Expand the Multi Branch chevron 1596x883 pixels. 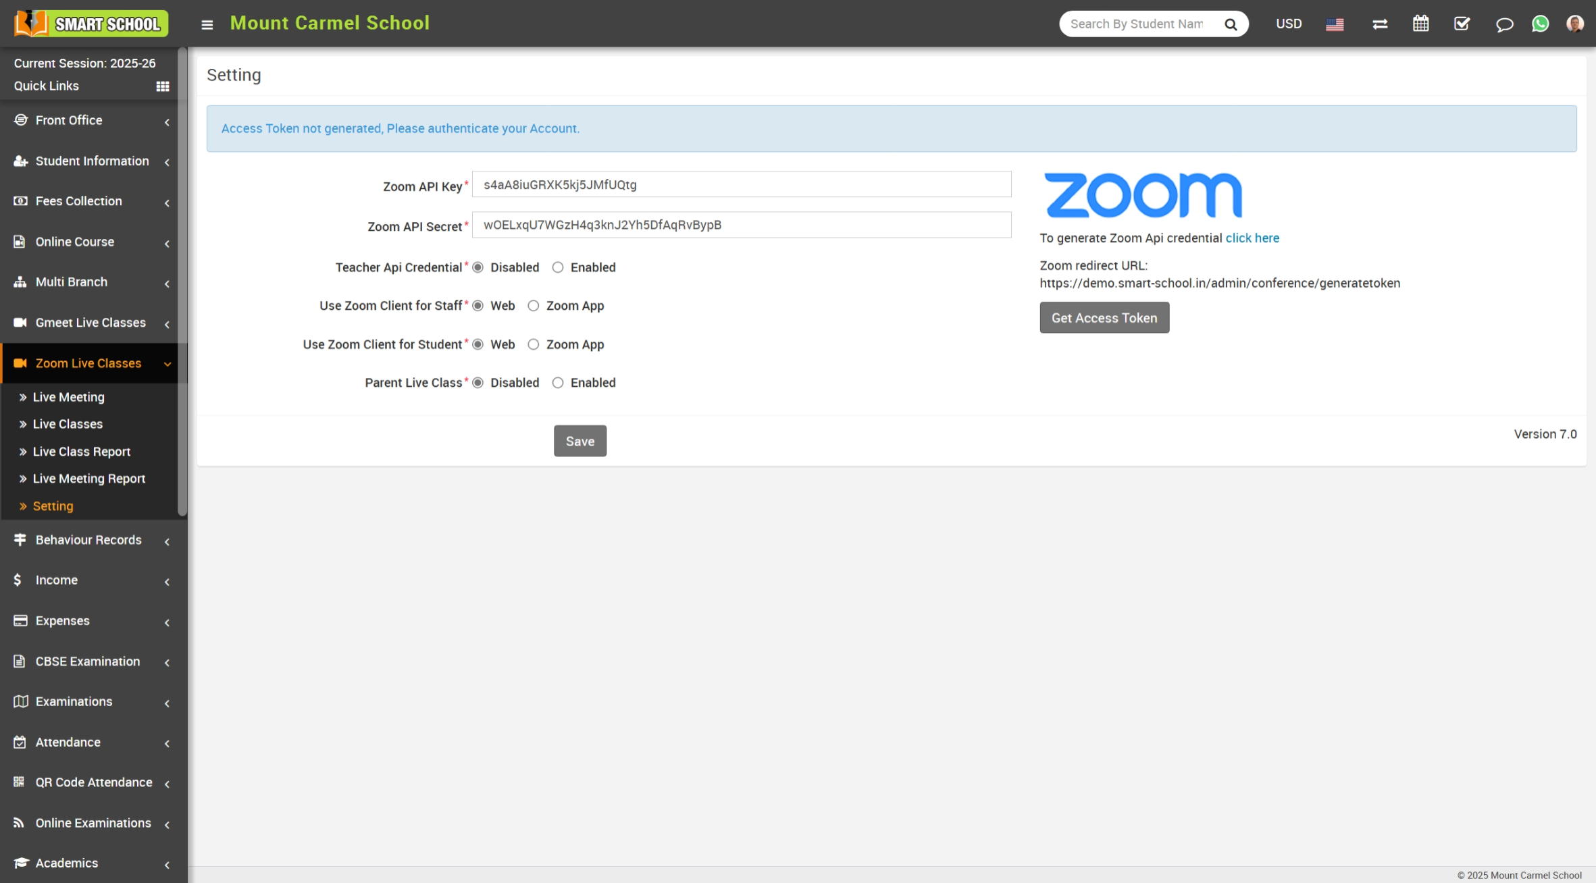(x=167, y=284)
